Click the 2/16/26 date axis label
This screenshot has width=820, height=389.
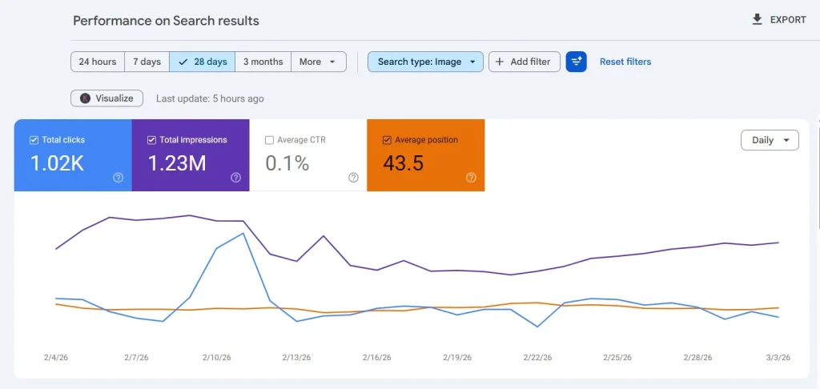377,358
